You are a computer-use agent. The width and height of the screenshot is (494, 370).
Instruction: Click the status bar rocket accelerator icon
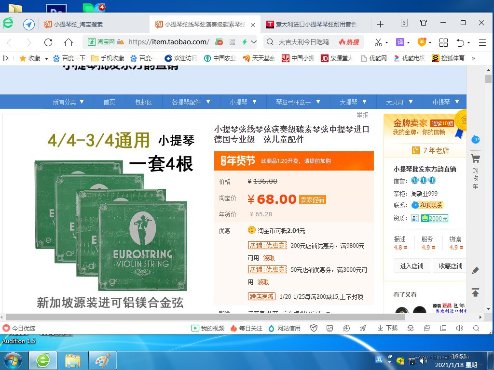pyautogui.click(x=363, y=328)
